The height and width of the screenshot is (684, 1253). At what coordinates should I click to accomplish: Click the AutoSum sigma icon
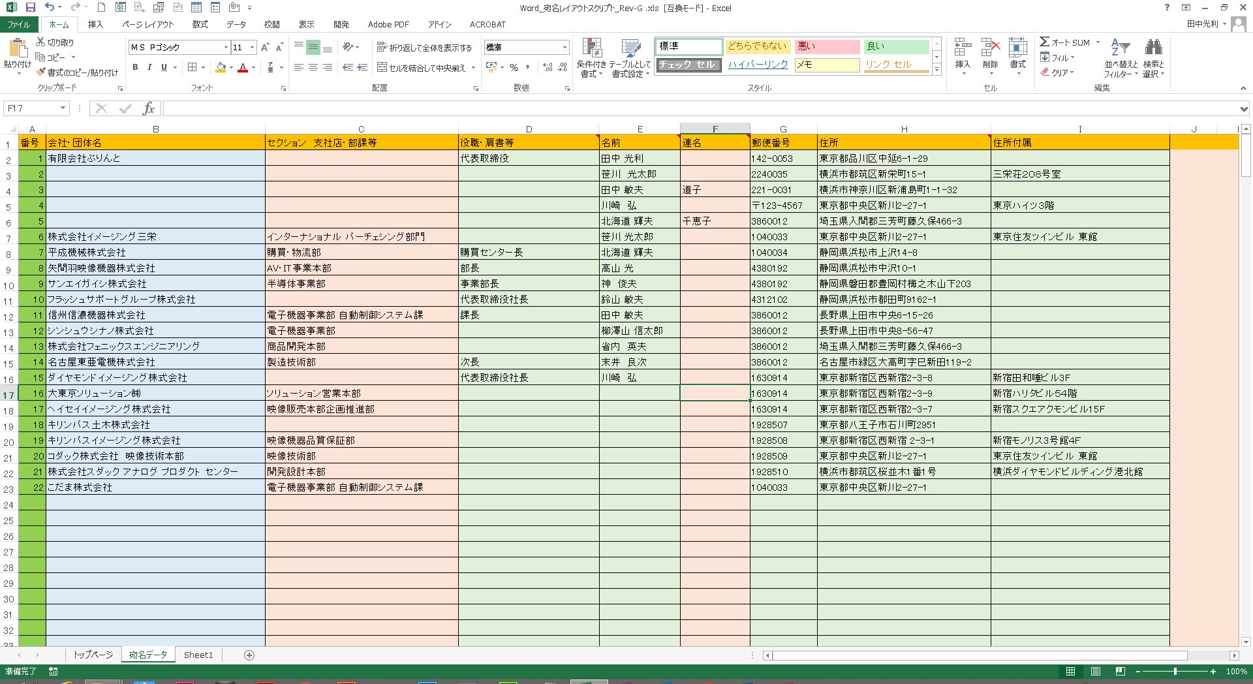point(1045,42)
